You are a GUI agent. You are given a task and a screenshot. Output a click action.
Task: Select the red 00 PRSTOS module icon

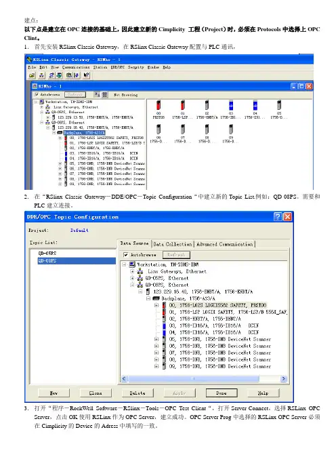tap(159, 105)
